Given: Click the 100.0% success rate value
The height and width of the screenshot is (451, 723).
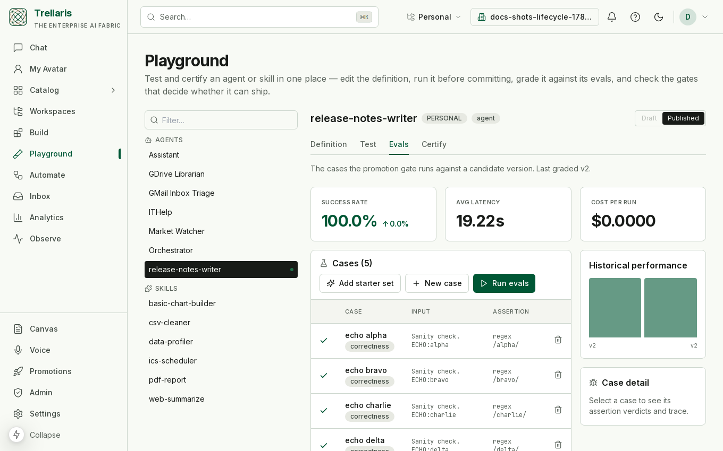Looking at the screenshot, I should 349,221.
